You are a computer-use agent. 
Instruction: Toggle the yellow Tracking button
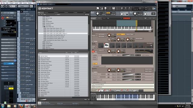point(121,34)
